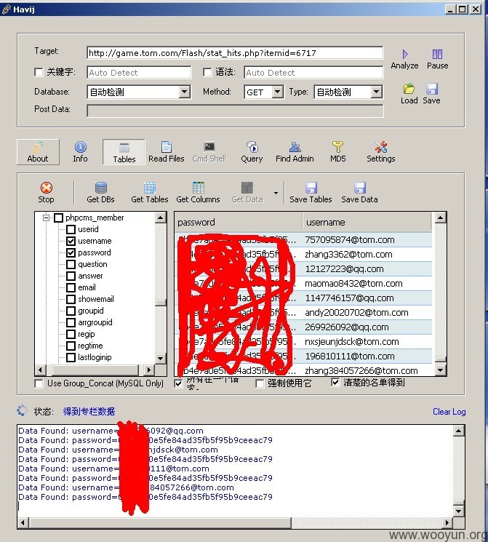Screen dimensions: 488x542
Task: Click the Get Columns icon
Action: click(199, 188)
